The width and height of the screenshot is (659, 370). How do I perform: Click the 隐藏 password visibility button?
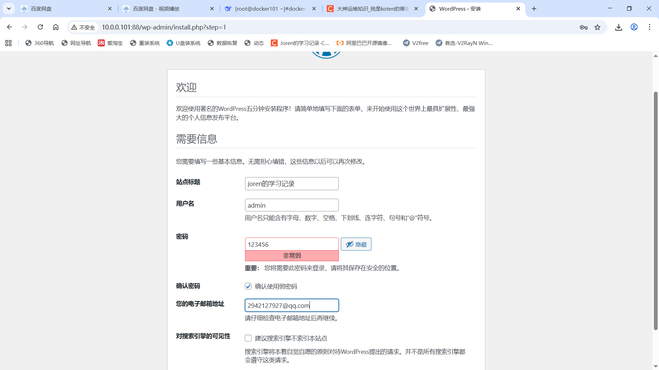[356, 244]
